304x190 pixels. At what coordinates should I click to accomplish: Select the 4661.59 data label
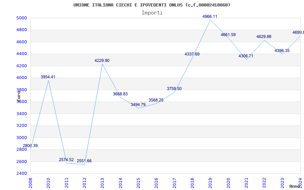click(x=228, y=35)
